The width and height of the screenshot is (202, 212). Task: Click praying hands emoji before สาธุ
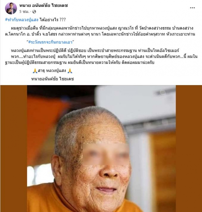(35, 71)
